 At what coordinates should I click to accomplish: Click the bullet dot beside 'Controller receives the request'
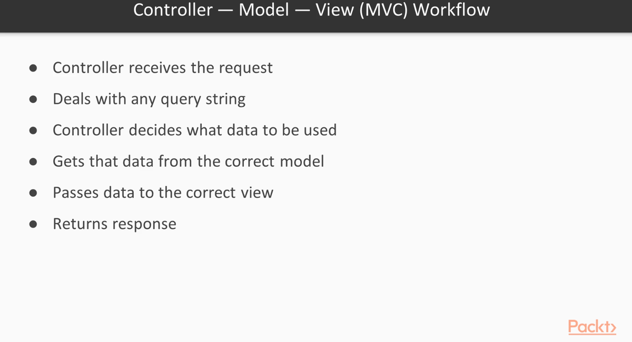[x=34, y=68]
